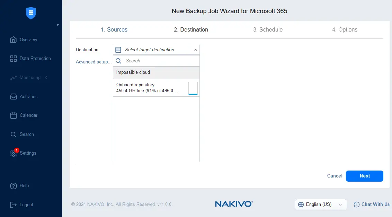This screenshot has width=392, height=217.
Task: Open the 3. Schedule step
Action: [x=268, y=29]
